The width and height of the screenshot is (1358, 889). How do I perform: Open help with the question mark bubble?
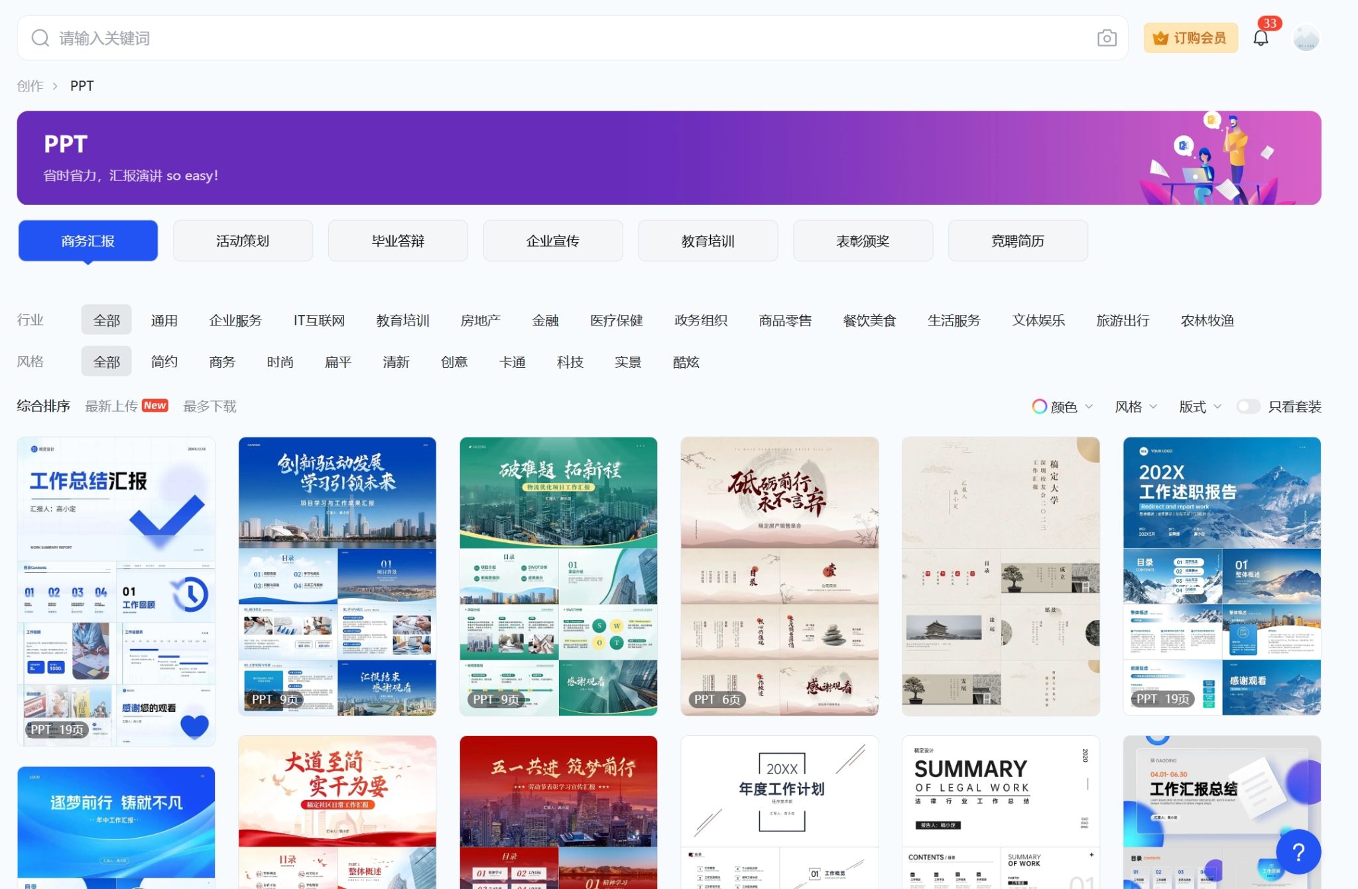(x=1298, y=851)
